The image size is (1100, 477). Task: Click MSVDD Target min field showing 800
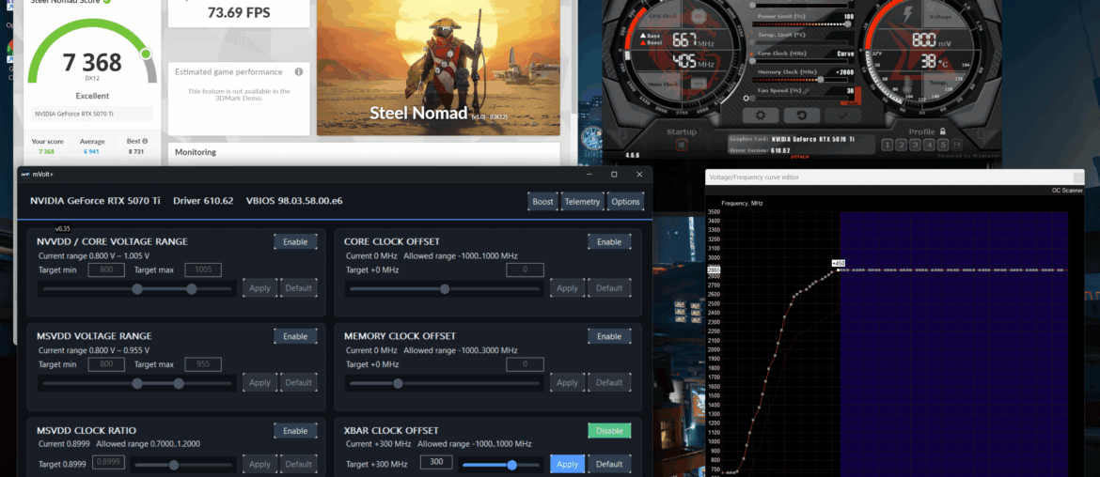[x=106, y=364]
